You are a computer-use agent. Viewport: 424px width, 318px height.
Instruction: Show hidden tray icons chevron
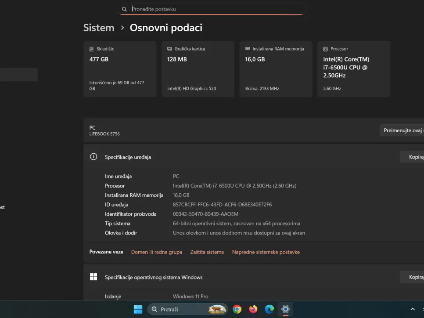[413, 309]
